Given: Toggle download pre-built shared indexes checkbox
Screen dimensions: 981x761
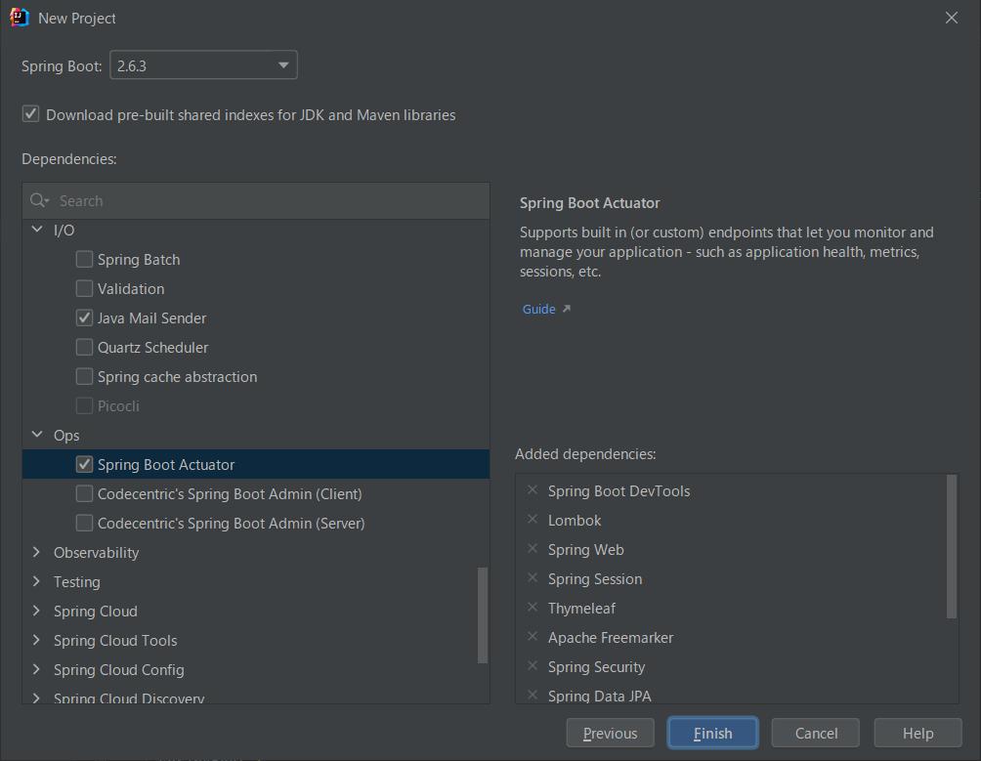Looking at the screenshot, I should [30, 114].
